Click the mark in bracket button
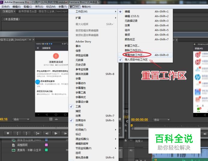208x161 pixels. click(x=17, y=133)
